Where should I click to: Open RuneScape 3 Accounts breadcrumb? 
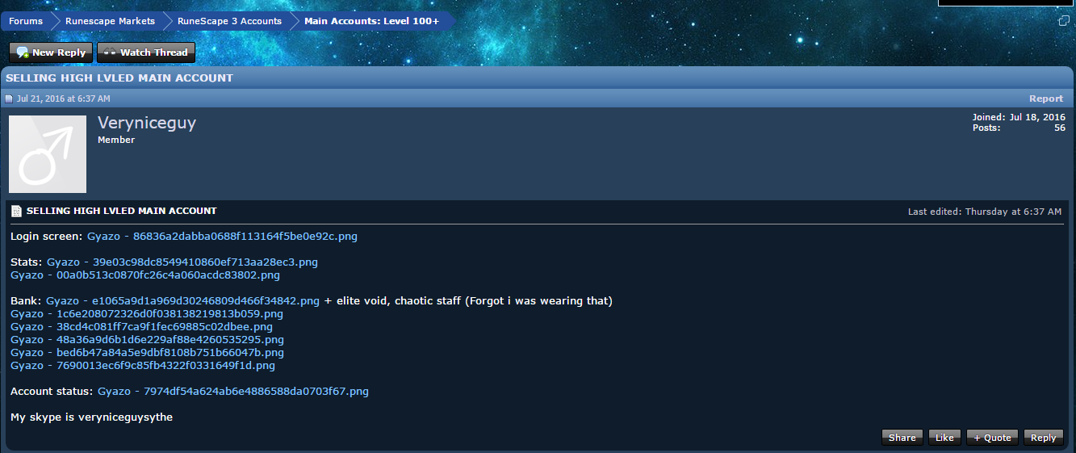(229, 21)
